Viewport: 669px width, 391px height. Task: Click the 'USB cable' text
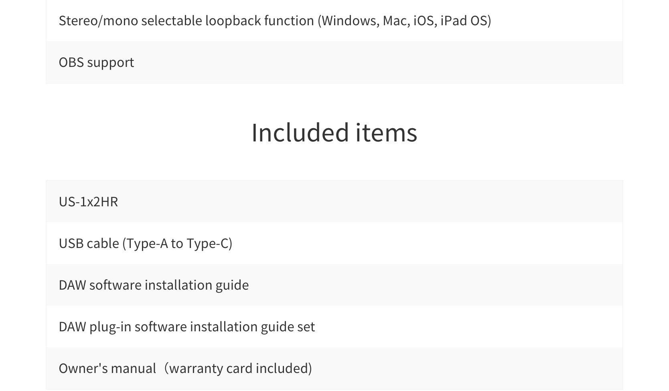[89, 243]
